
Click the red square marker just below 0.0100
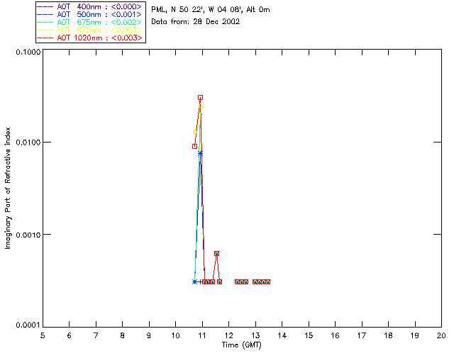coord(195,147)
